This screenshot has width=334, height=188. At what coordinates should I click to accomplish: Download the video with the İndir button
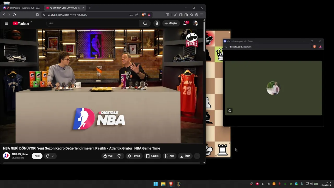coord(185,156)
